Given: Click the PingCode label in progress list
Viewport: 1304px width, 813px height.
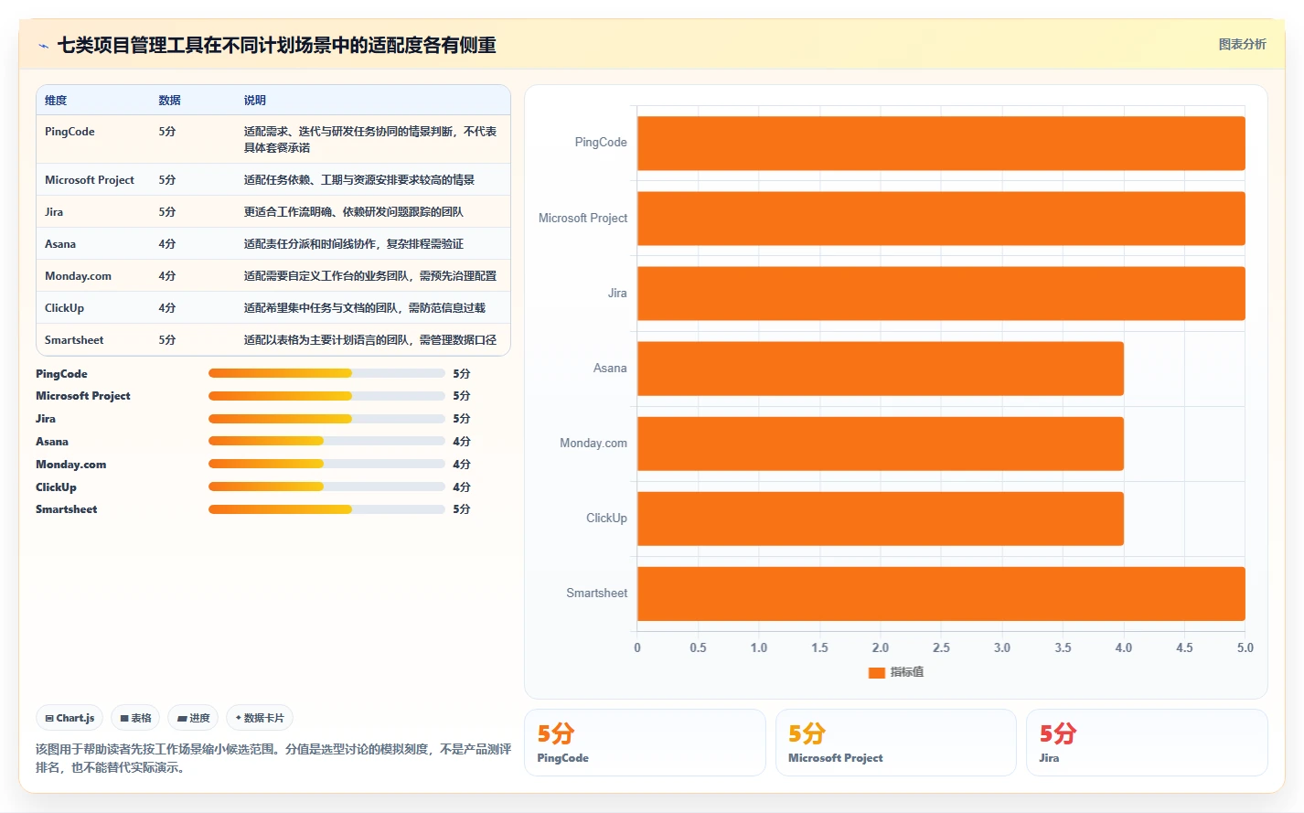Looking at the screenshot, I should click(x=61, y=374).
